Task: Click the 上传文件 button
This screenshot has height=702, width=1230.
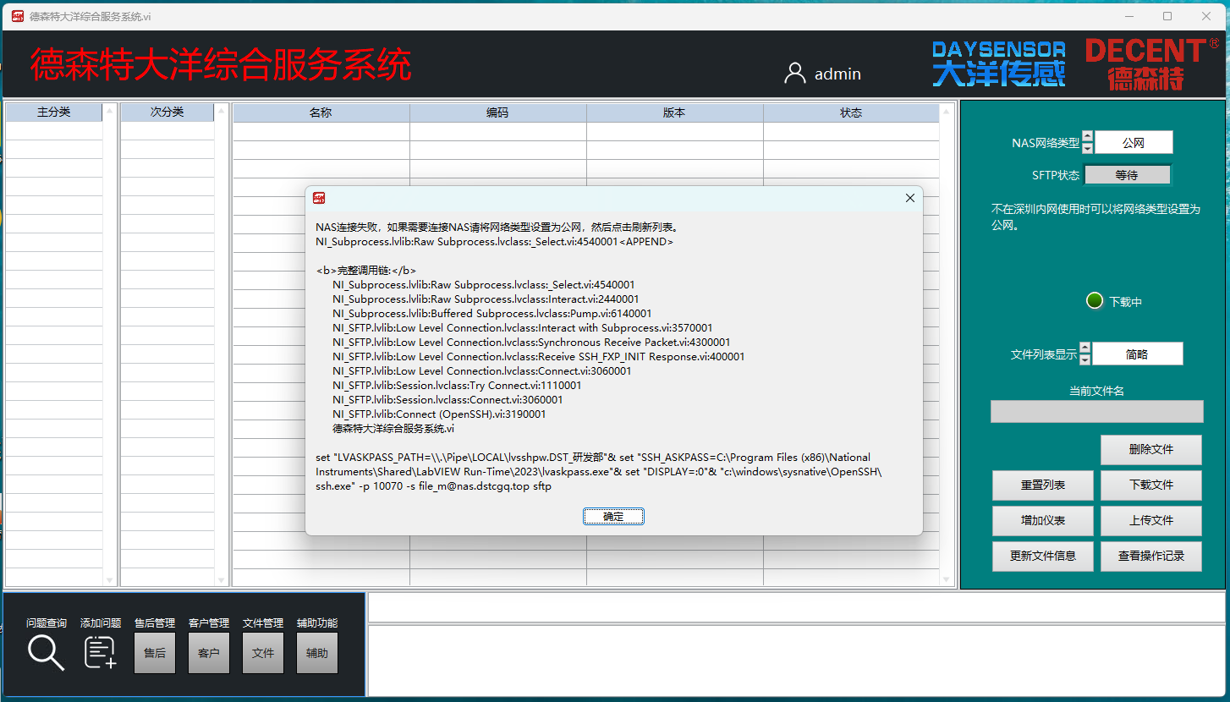Action: [x=1151, y=521]
